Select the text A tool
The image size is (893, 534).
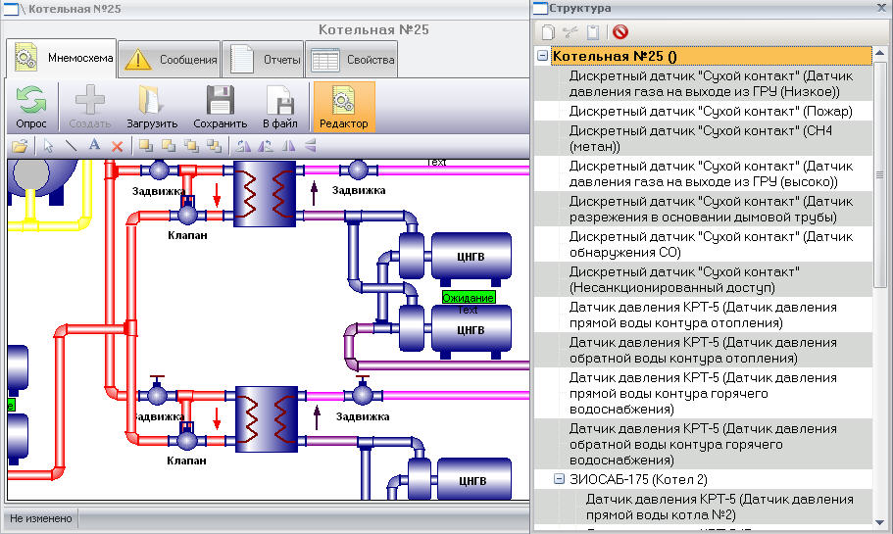click(94, 145)
